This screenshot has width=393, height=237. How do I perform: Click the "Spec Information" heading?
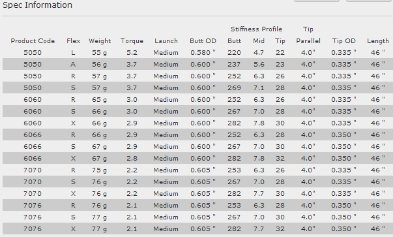[x=37, y=5]
